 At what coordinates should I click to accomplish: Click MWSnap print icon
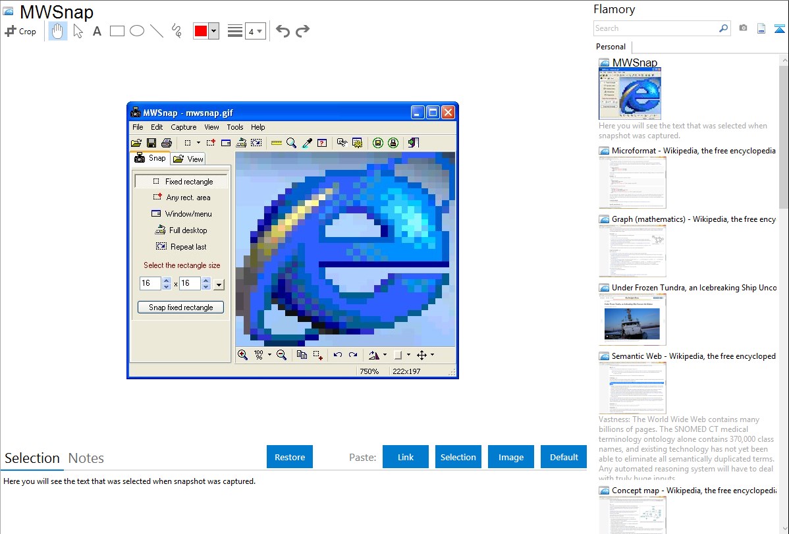tap(167, 143)
